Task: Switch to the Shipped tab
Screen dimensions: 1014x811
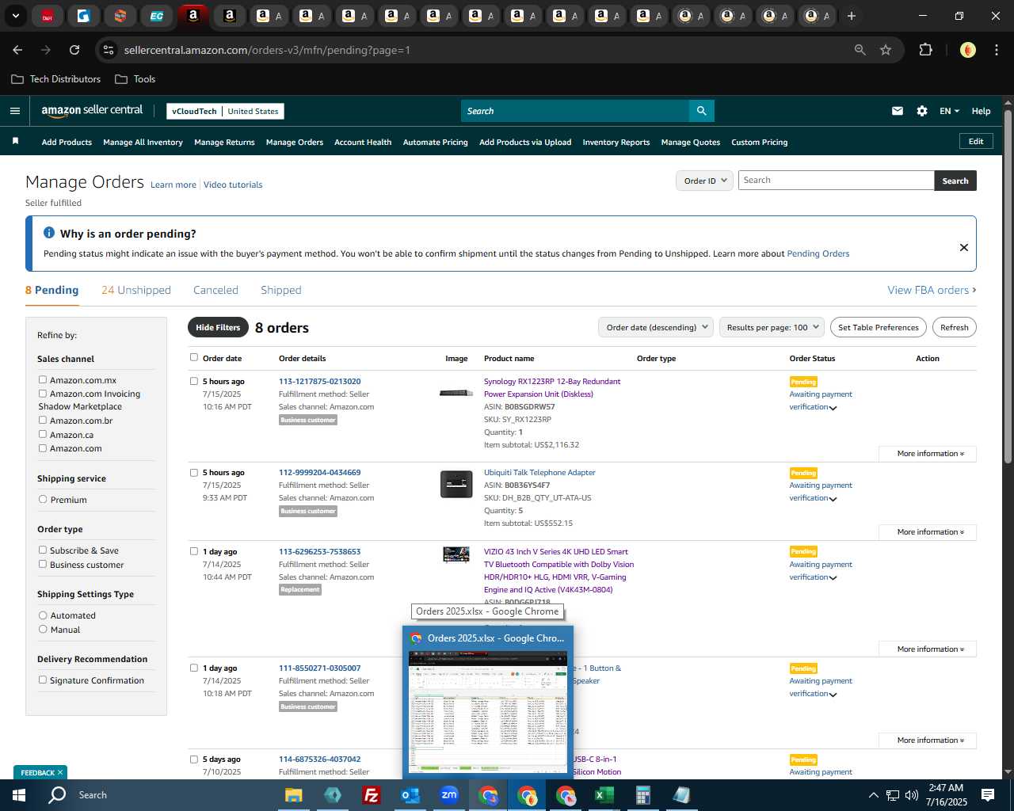Action: coord(281,290)
